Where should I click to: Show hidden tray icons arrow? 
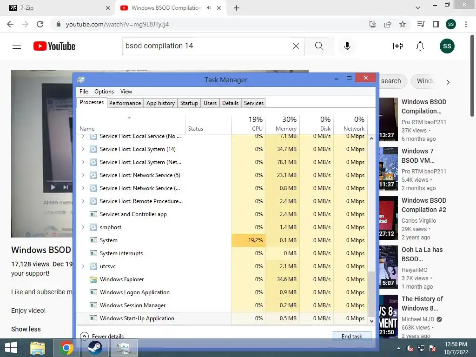[398, 348]
